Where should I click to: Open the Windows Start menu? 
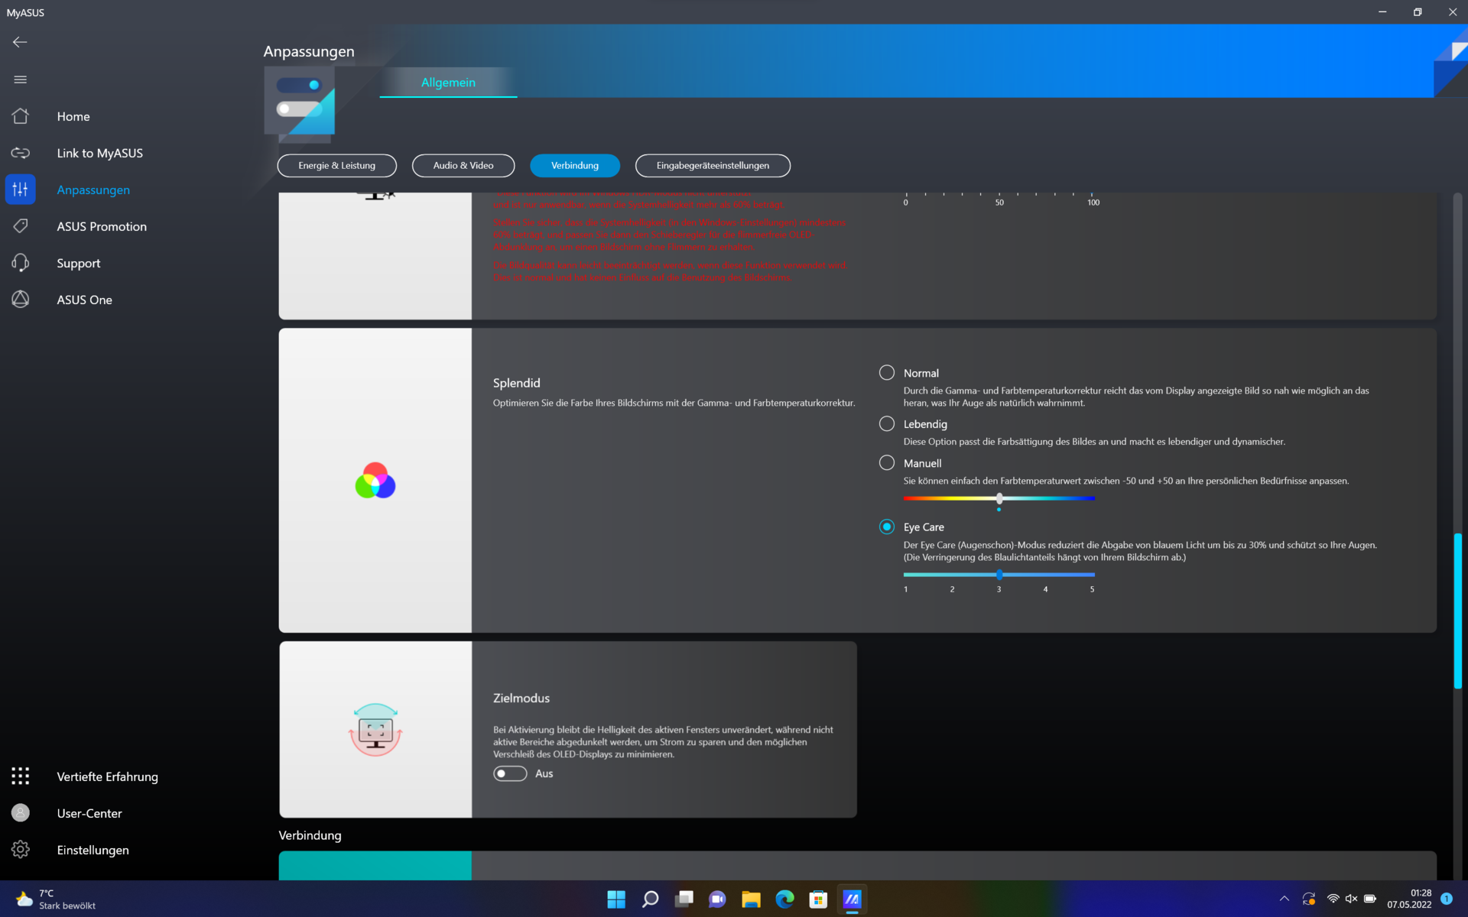click(x=616, y=899)
